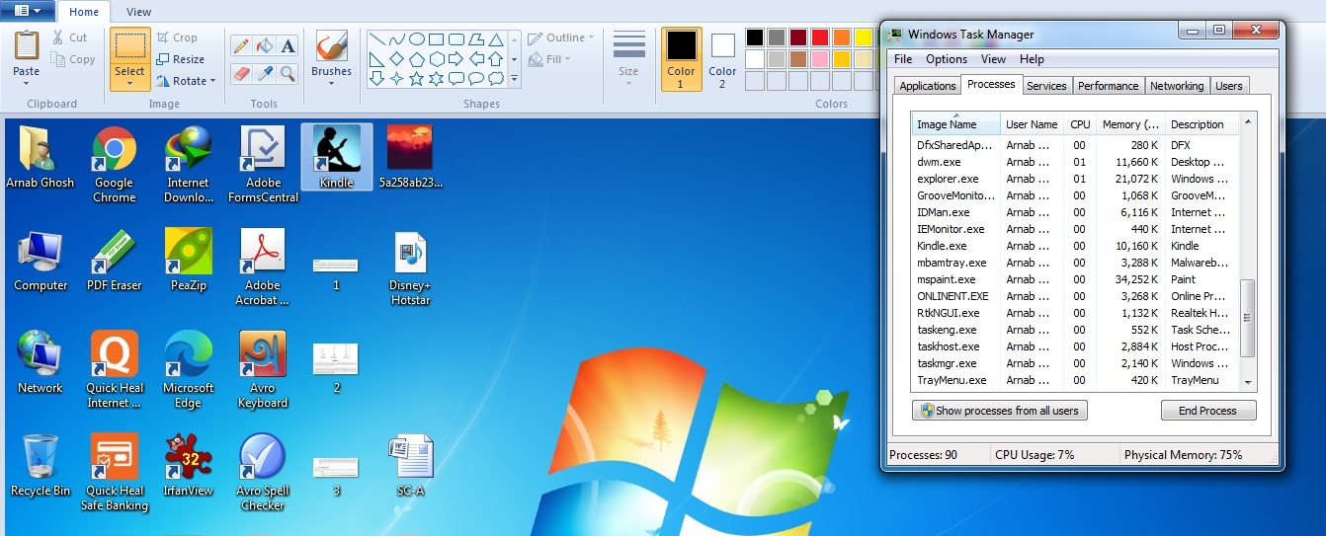Image resolution: width=1326 pixels, height=536 pixels.
Task: Select the Kindle.exe process row
Action: [1074, 246]
